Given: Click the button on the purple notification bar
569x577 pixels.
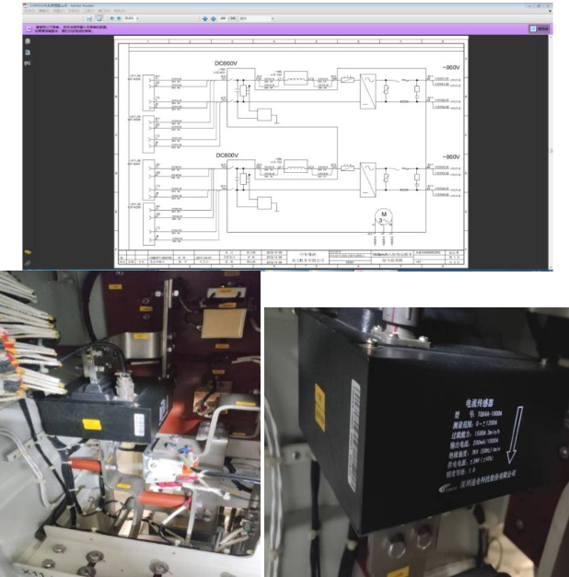Looking at the screenshot, I should tap(533, 29).
